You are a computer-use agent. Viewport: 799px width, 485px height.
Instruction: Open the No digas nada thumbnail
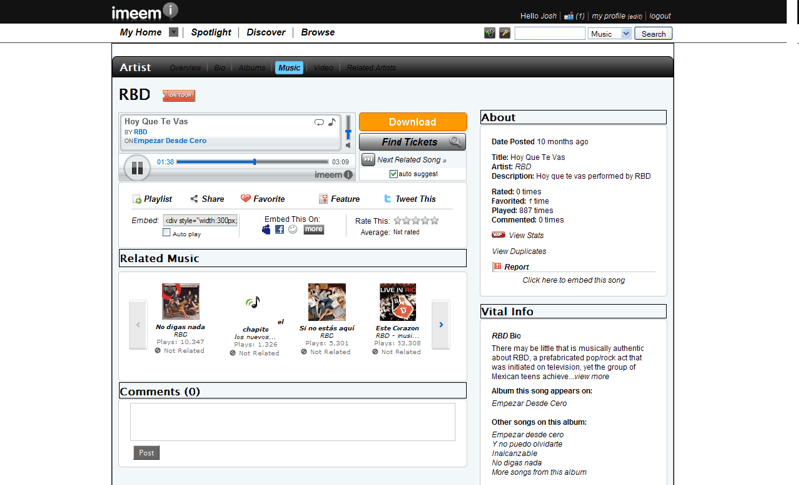pos(181,301)
